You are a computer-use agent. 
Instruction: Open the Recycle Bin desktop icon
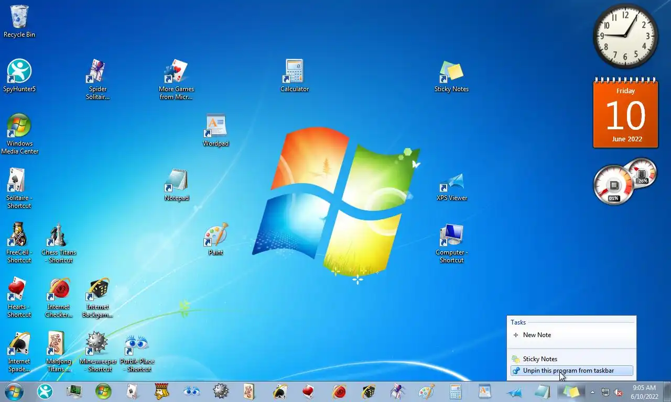[19, 21]
